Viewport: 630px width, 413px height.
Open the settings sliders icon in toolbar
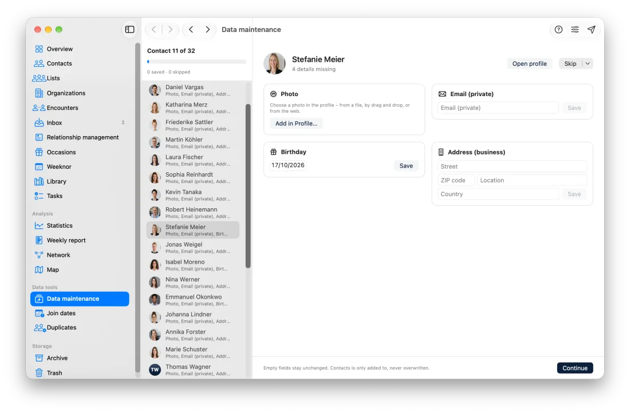[575, 29]
